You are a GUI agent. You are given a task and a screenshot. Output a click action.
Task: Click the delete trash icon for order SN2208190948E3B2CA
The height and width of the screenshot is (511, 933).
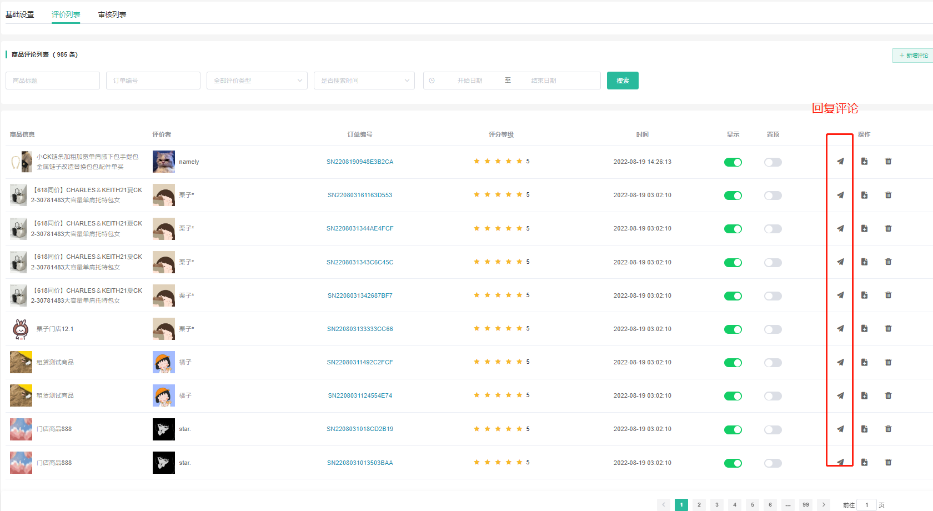(888, 162)
